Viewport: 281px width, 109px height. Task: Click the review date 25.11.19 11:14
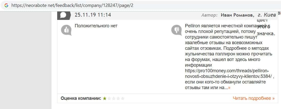pyautogui.click(x=93, y=15)
